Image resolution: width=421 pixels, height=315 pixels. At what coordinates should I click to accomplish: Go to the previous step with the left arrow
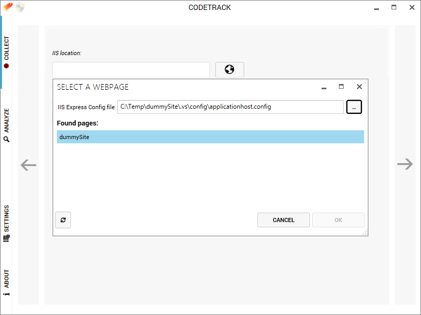click(28, 165)
